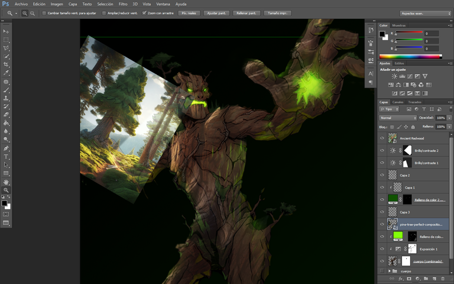Select the Paint Bucket tool

[6, 123]
